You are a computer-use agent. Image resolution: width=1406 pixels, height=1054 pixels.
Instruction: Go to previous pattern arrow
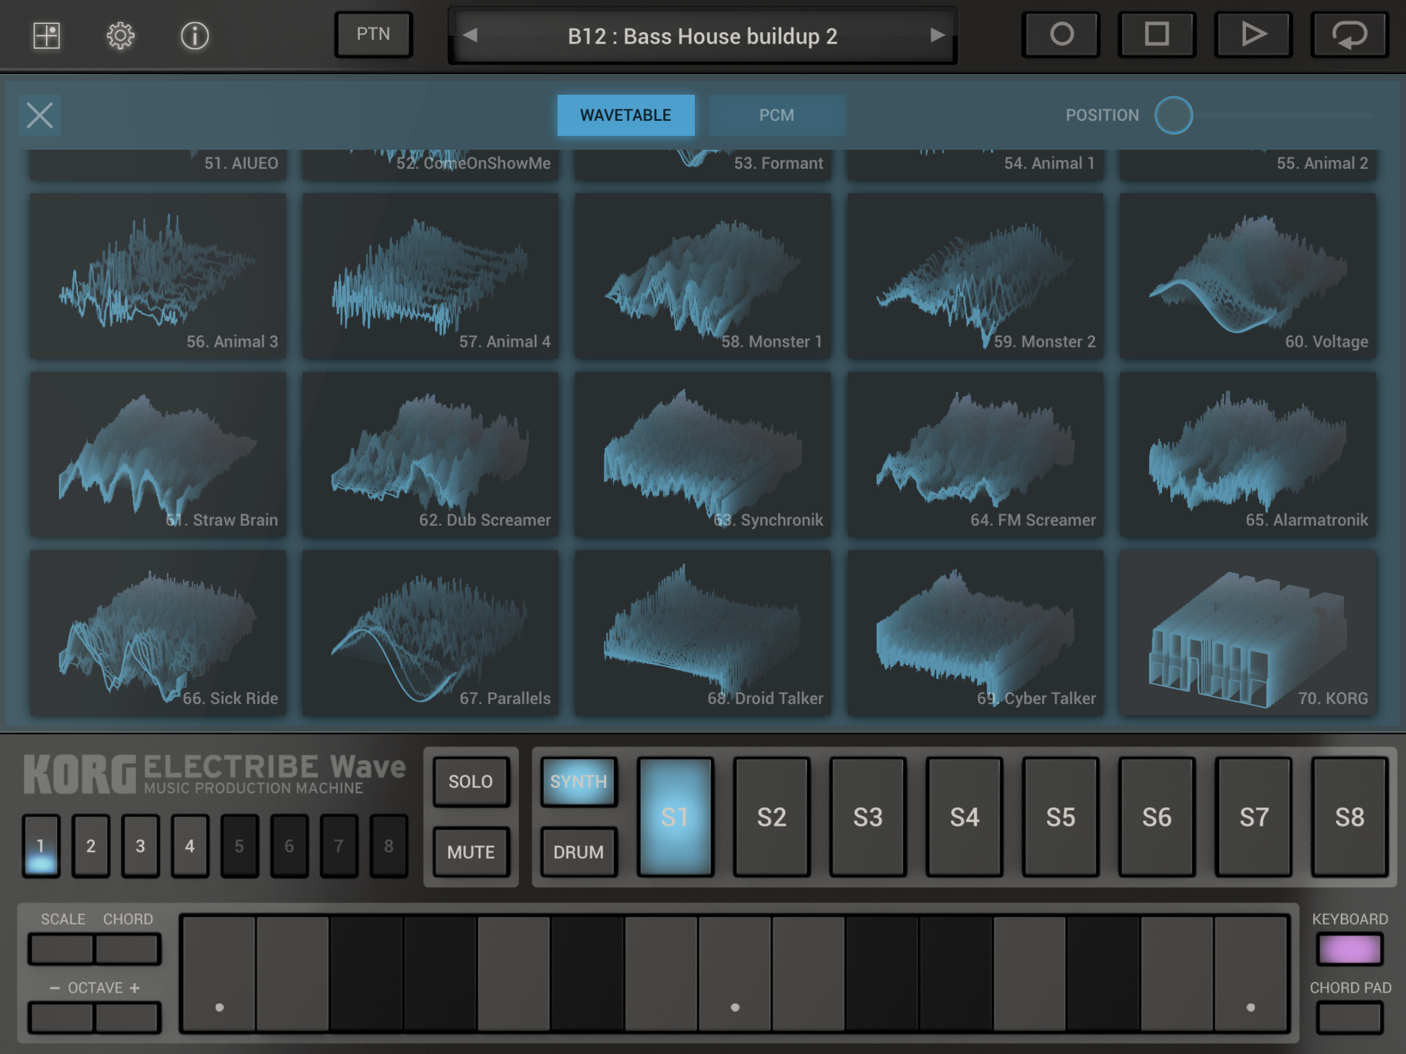click(x=470, y=35)
